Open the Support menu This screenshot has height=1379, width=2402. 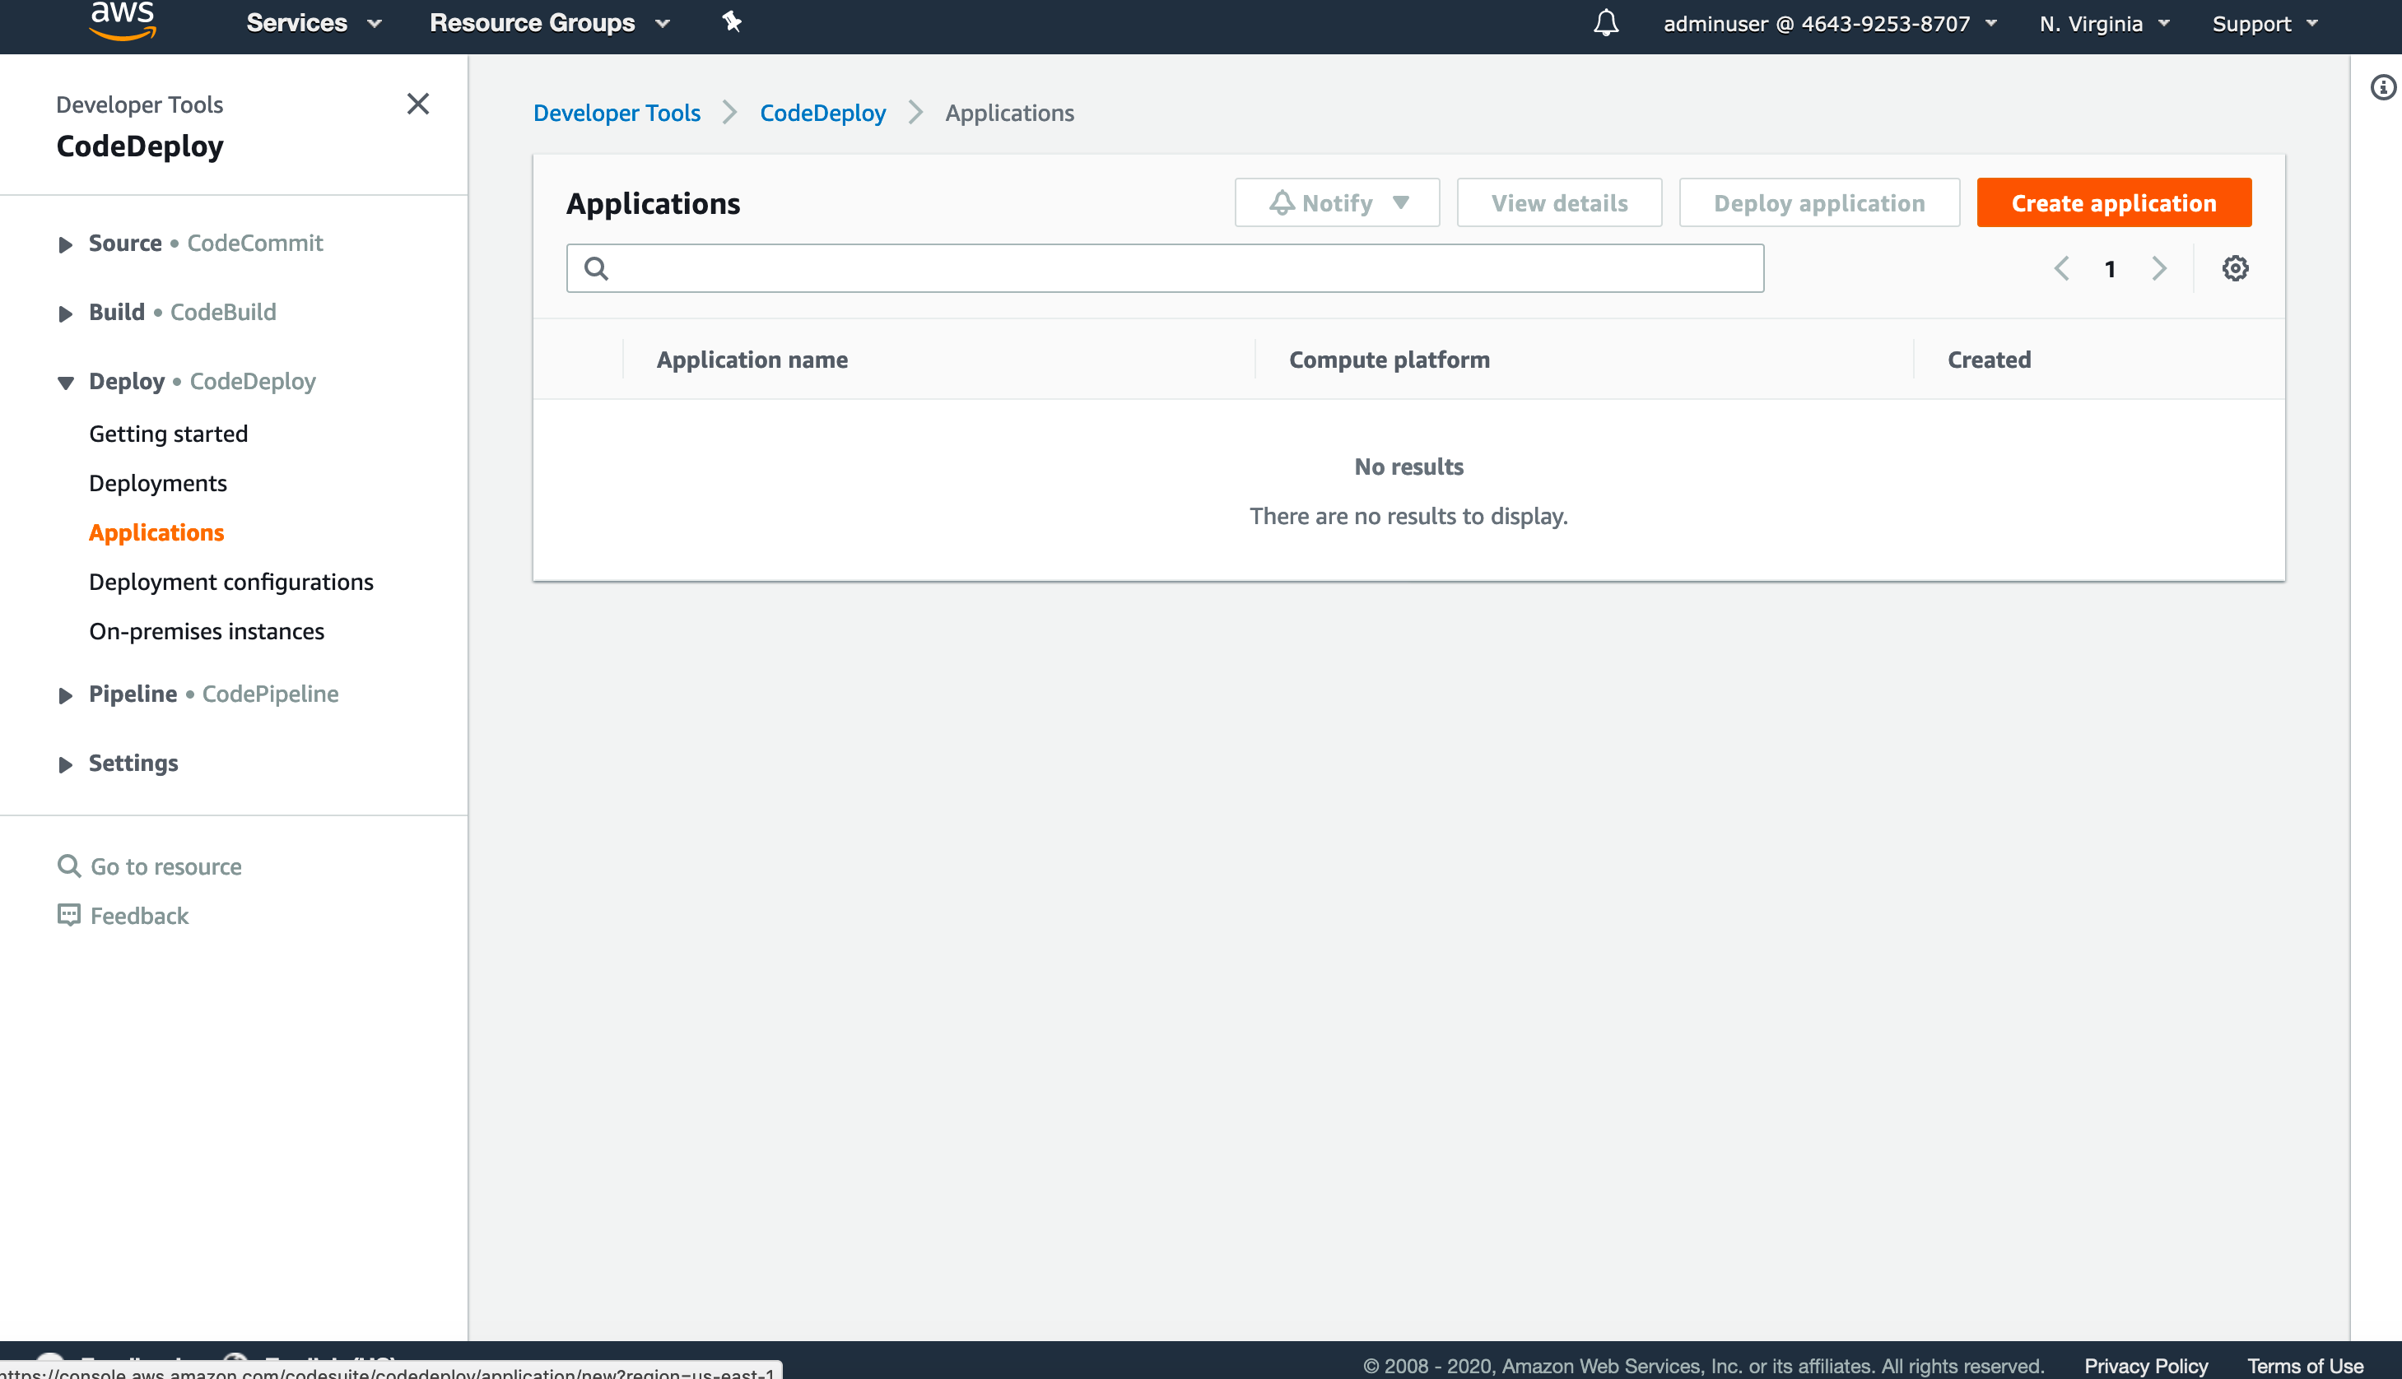click(2263, 23)
